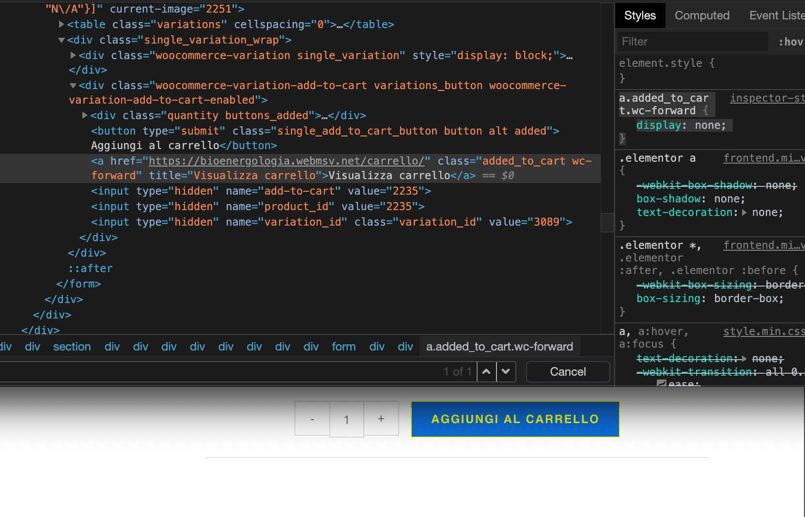This screenshot has width=805, height=517.
Task: Switch to the Computed tab
Action: click(x=702, y=15)
